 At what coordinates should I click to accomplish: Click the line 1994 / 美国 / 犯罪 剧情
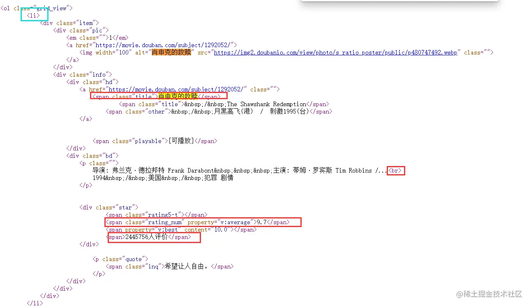[x=163, y=178]
